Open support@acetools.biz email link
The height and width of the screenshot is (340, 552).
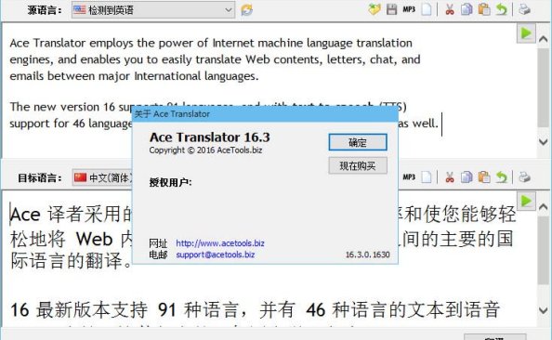coord(215,255)
